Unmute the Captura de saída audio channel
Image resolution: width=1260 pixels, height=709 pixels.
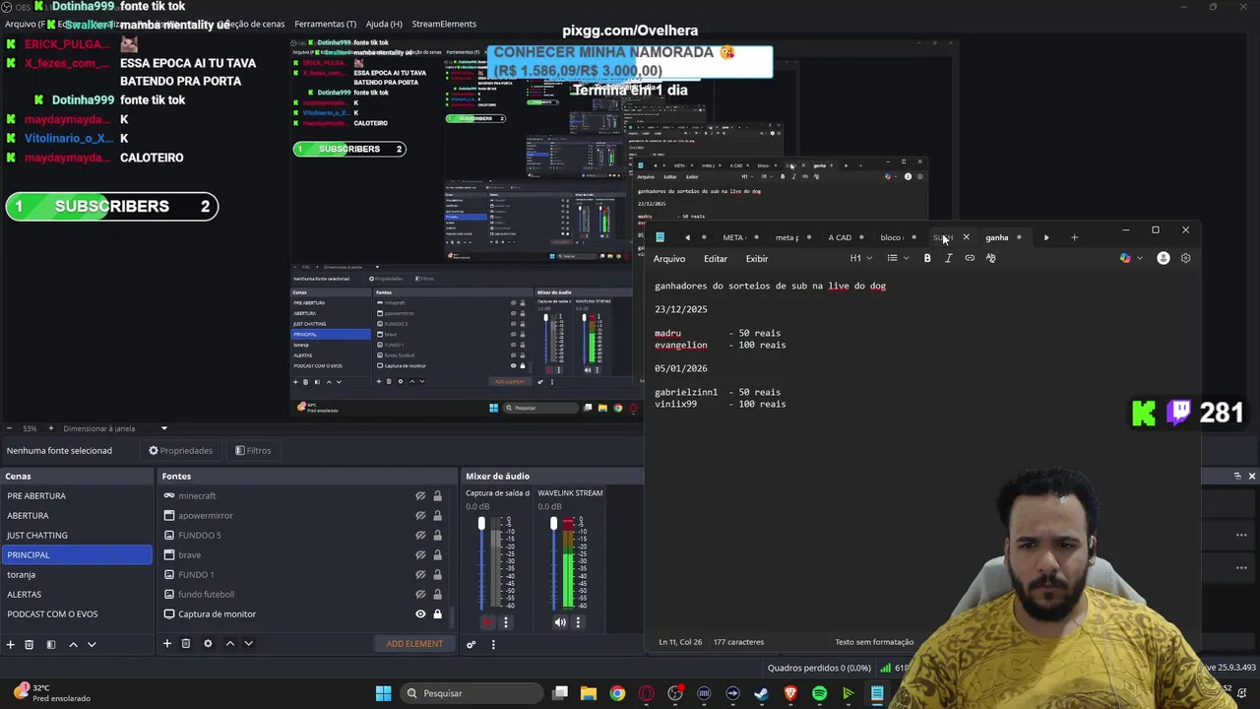click(x=488, y=622)
